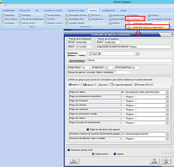This screenshot has height=167, width=174.
Task: Click the Desde date field
Action: coord(84,42)
